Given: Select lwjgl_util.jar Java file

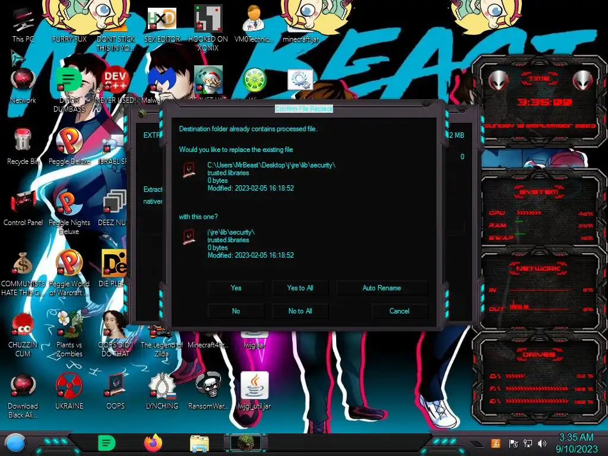Looking at the screenshot, I should click(254, 391).
